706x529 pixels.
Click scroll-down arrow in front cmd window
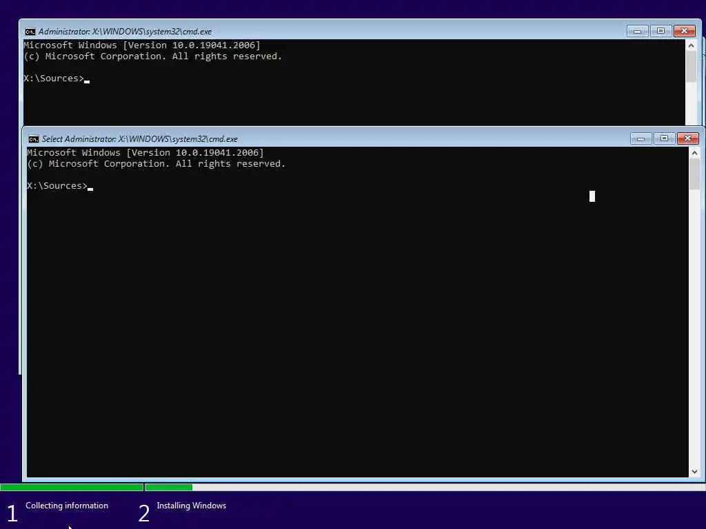pyautogui.click(x=694, y=471)
